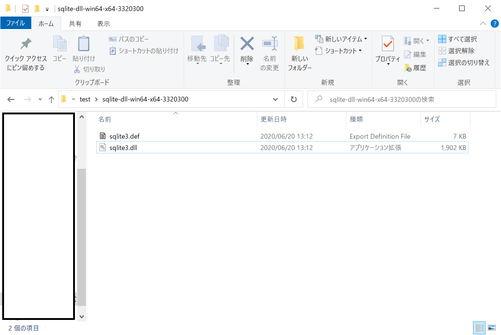
Task: Open Move to (移動先) menu
Action: point(197,50)
